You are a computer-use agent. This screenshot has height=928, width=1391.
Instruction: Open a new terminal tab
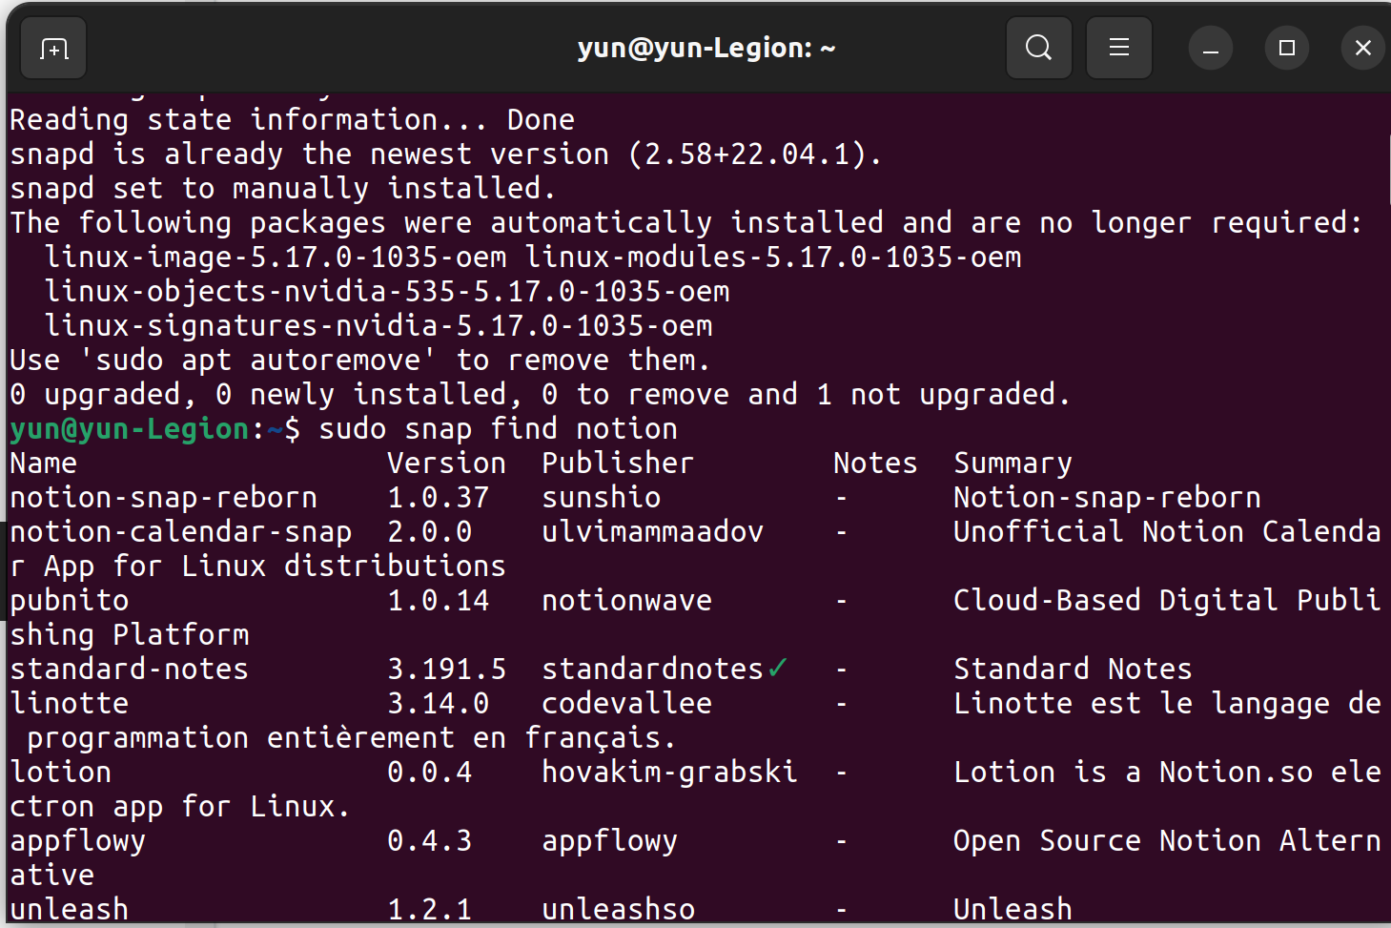pyautogui.click(x=53, y=48)
